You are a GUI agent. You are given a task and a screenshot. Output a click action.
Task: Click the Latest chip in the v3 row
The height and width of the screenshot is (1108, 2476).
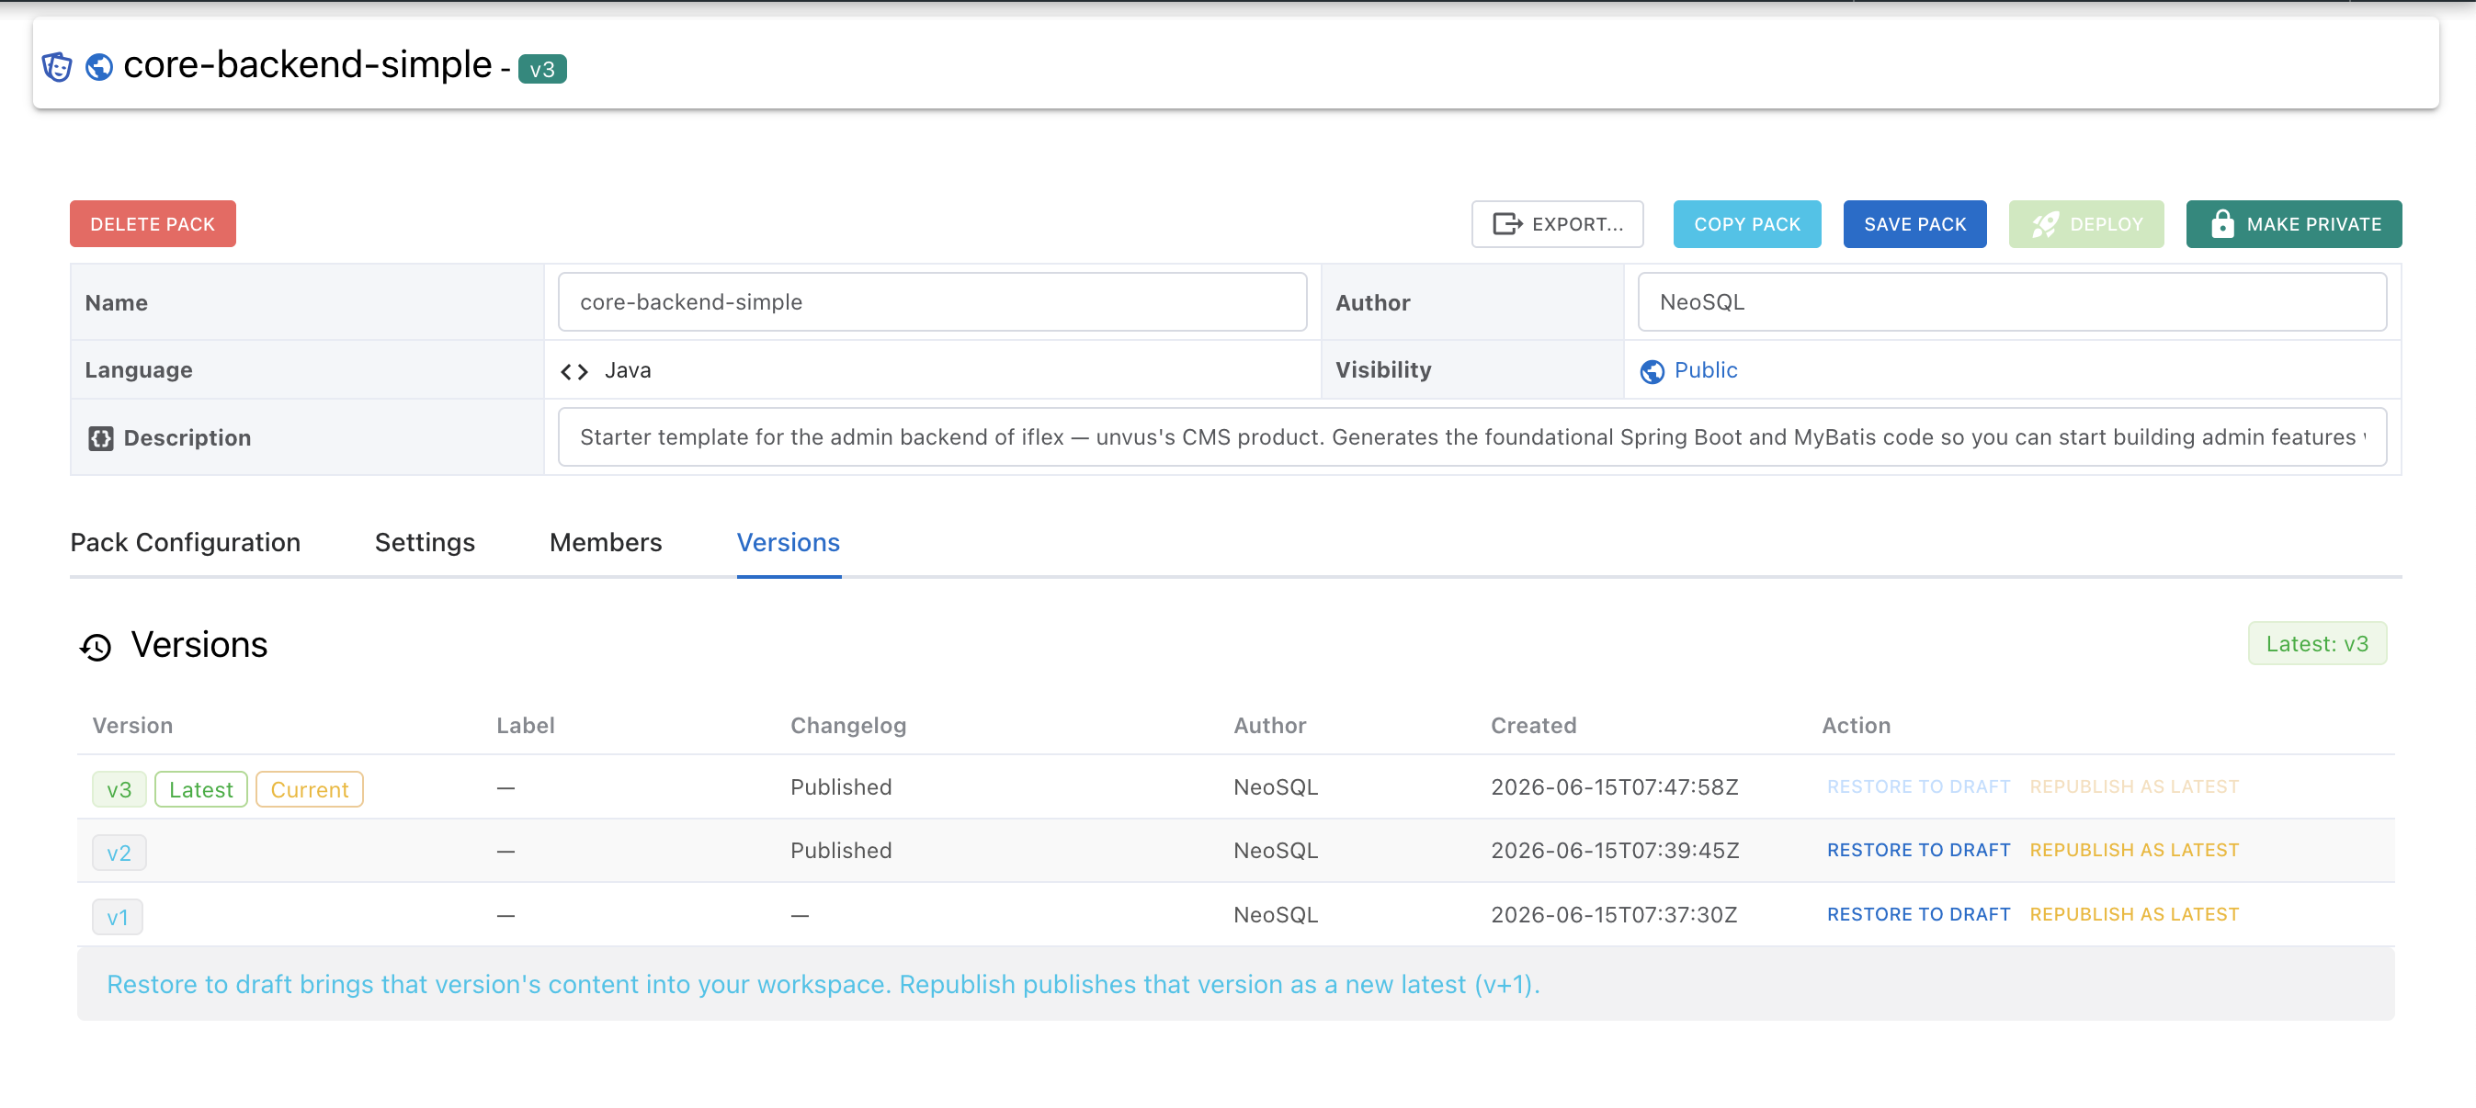point(201,790)
